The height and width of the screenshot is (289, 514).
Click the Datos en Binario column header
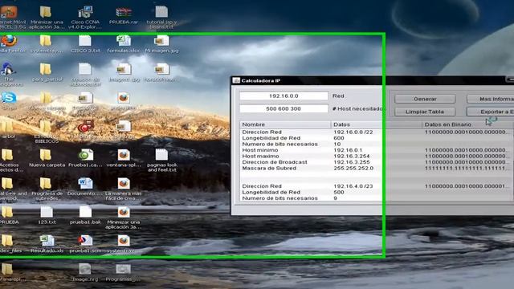pyautogui.click(x=467, y=124)
